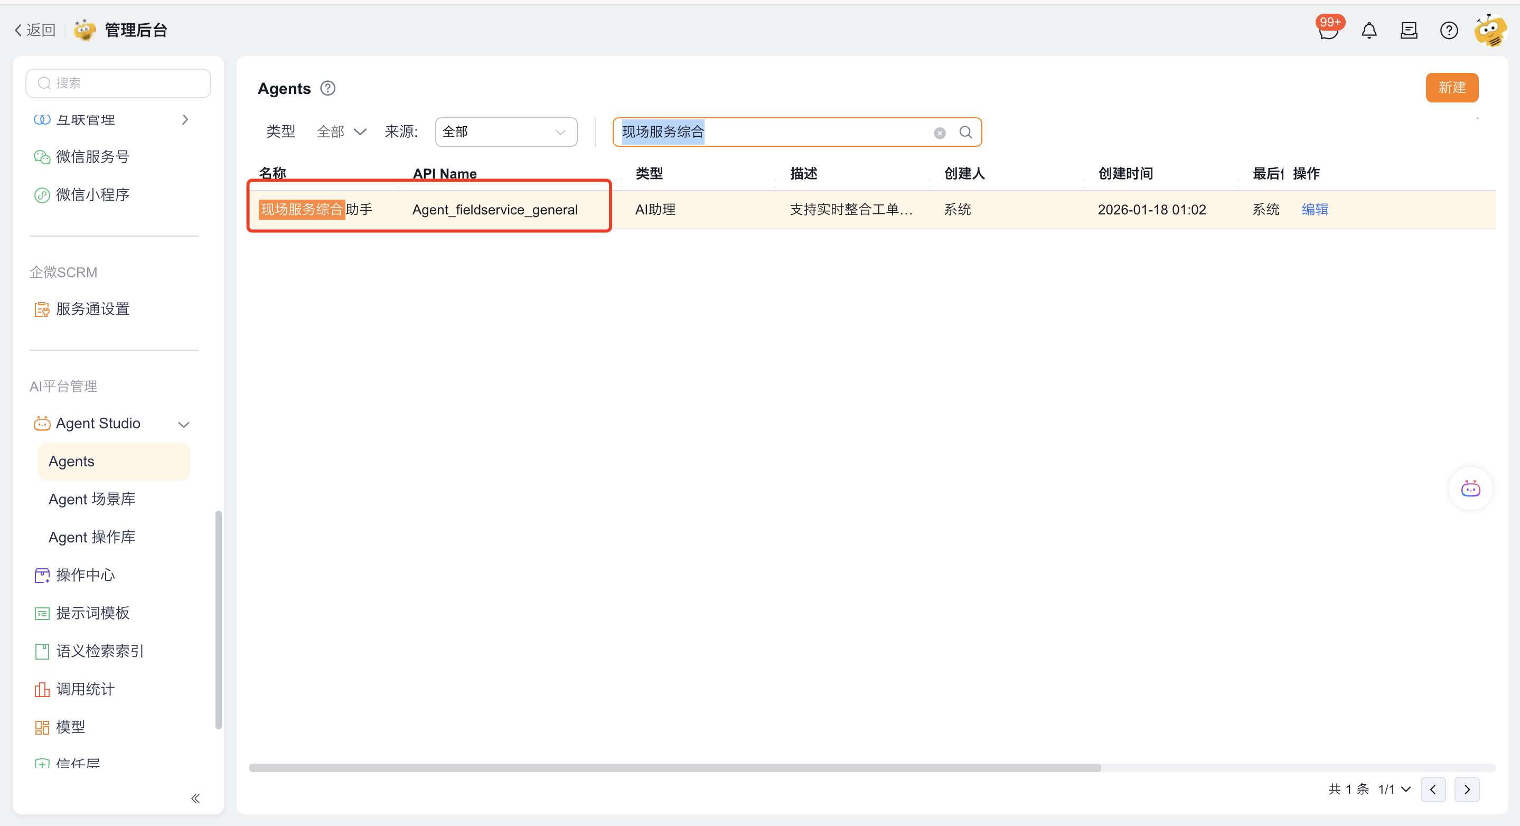
Task: Collapse the sidebar with double-chevron icon
Action: coord(195,798)
